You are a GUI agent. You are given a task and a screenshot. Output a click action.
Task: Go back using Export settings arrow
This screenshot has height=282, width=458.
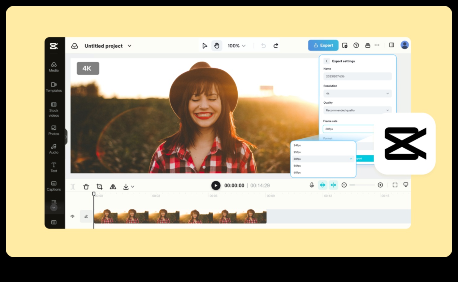pos(326,61)
